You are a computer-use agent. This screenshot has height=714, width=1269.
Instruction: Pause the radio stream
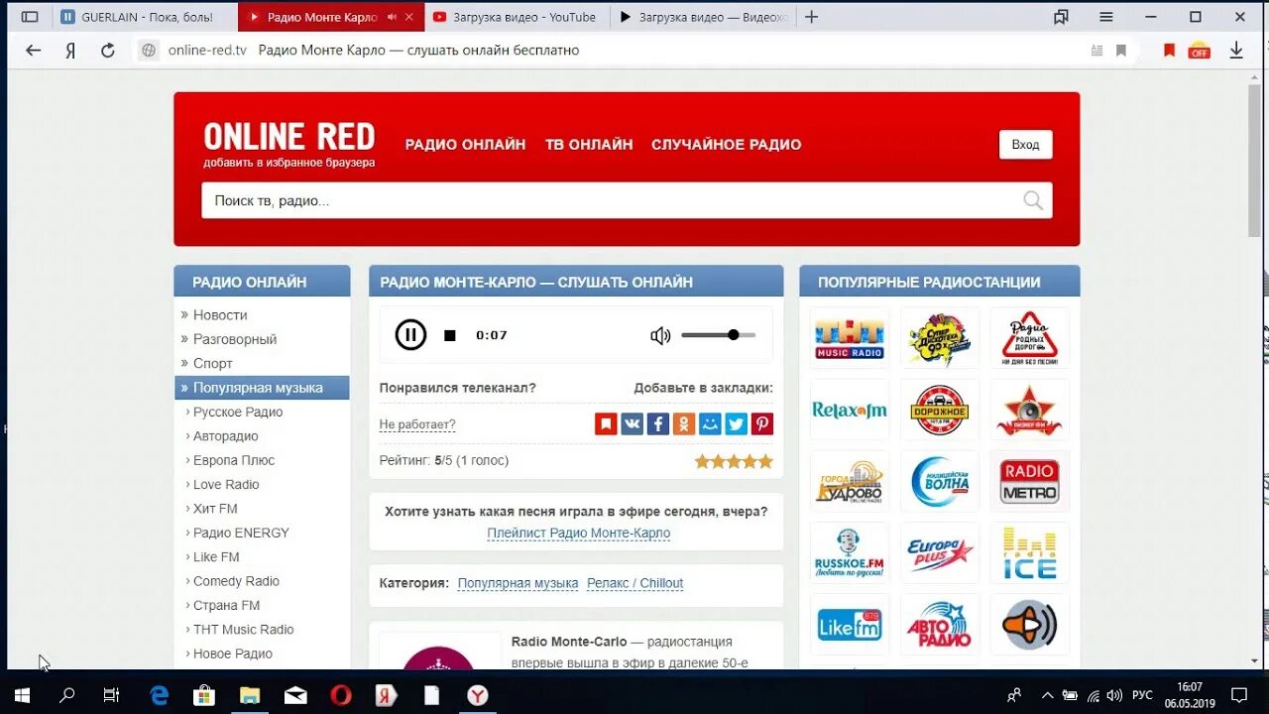(410, 335)
